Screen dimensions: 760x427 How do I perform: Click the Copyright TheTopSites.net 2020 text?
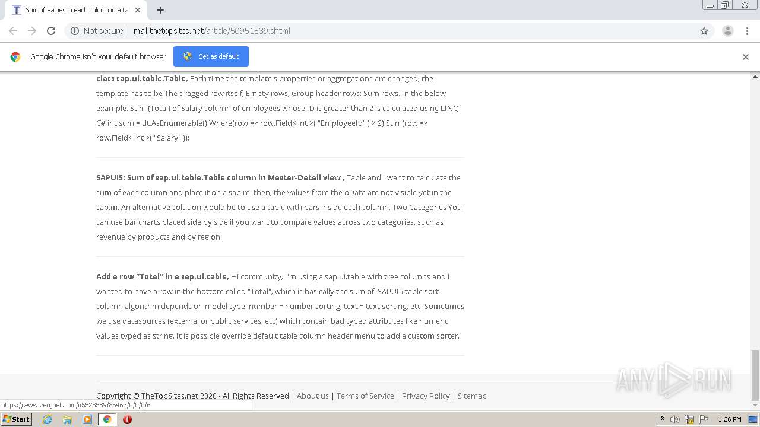click(x=192, y=396)
